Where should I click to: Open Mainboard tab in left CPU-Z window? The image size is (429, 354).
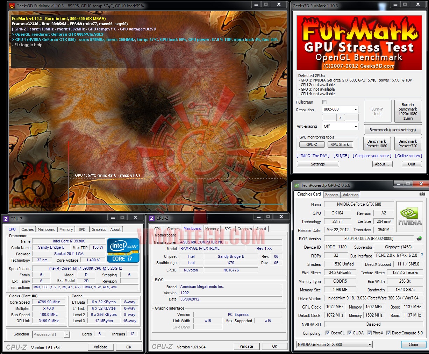tap(47, 229)
